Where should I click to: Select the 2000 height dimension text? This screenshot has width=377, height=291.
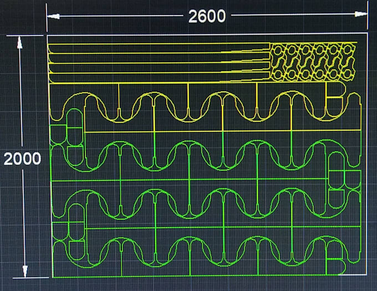(x=22, y=159)
